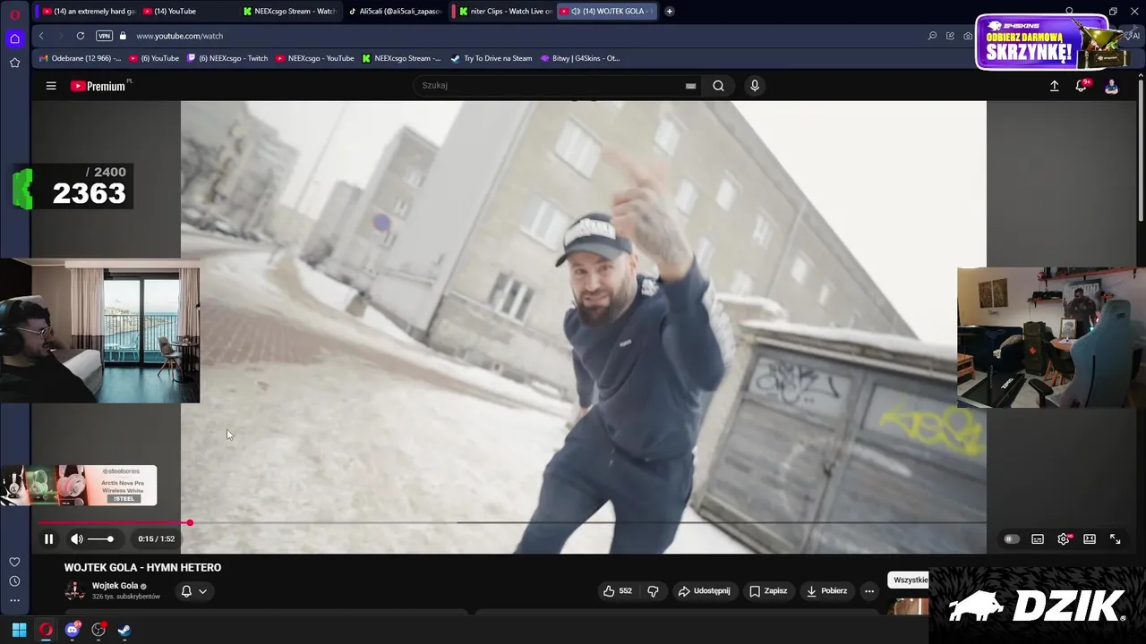The height and width of the screenshot is (644, 1146).
Task: Open Bitwy | G4Skins bookmark
Action: [580, 58]
